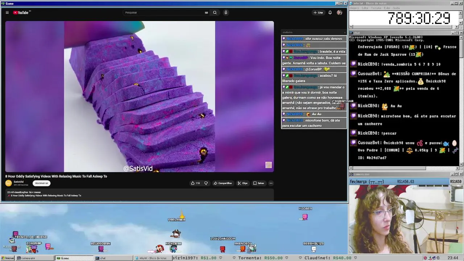Switch to the Game taskbar button
This screenshot has height=261, width=464.
74,258
